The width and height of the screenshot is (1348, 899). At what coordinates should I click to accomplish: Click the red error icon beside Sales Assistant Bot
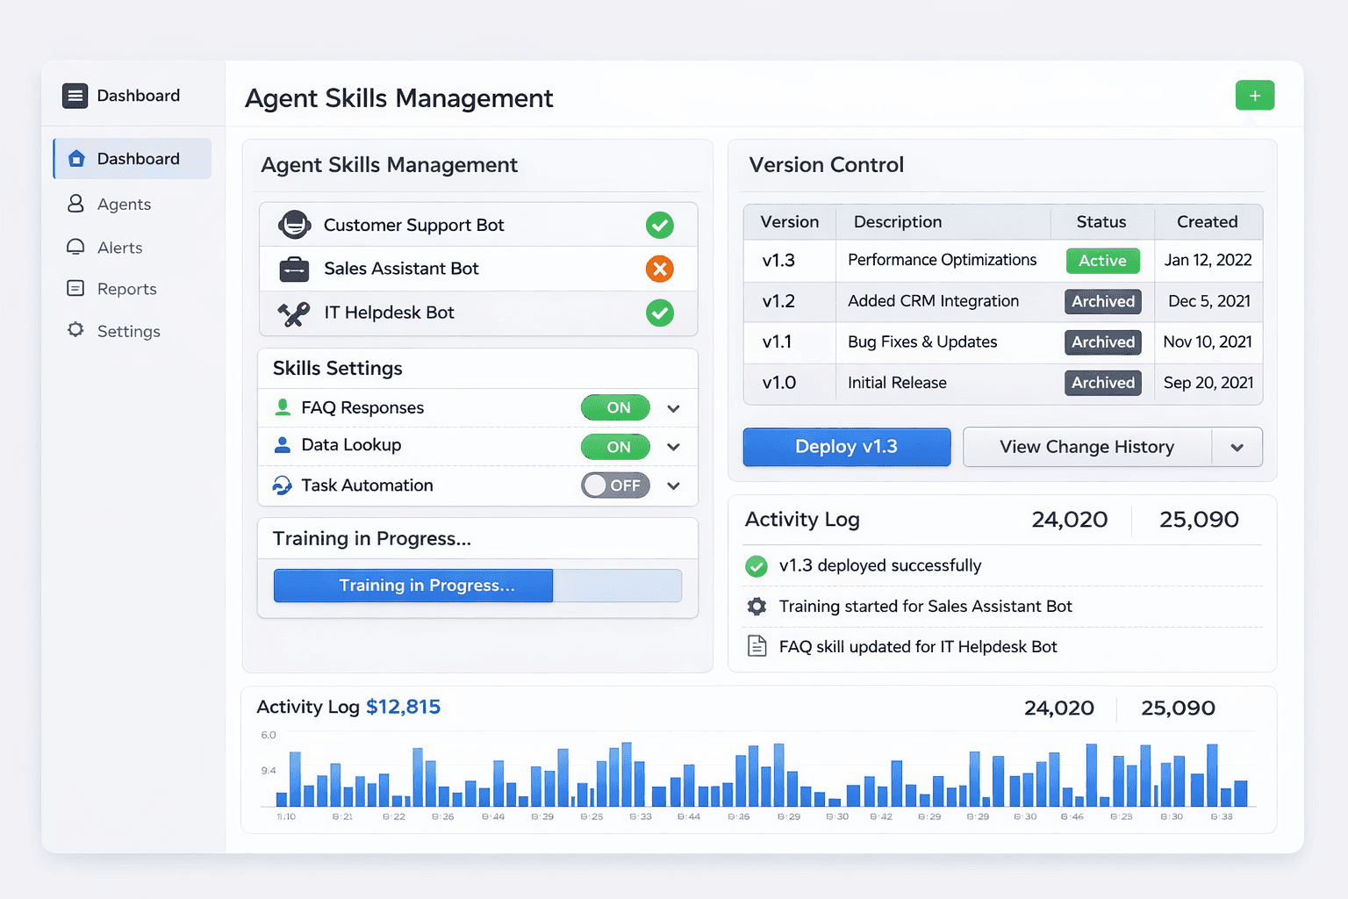pyautogui.click(x=660, y=269)
